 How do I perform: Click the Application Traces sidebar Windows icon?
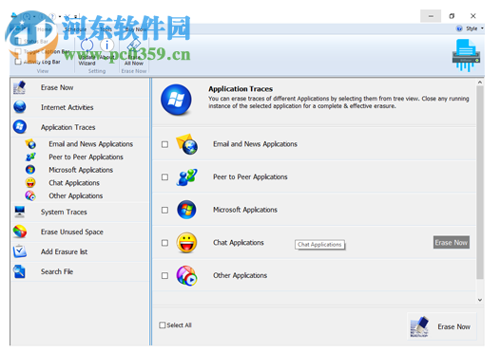click(20, 127)
